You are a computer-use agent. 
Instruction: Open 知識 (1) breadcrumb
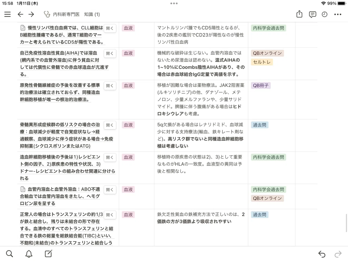(x=92, y=14)
